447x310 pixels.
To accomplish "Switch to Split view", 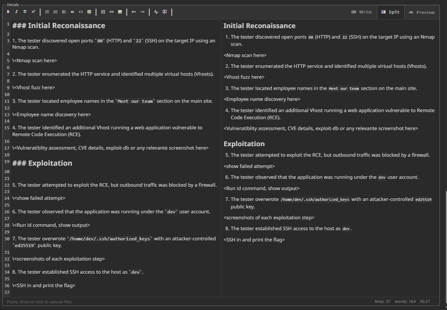I will click(x=390, y=12).
